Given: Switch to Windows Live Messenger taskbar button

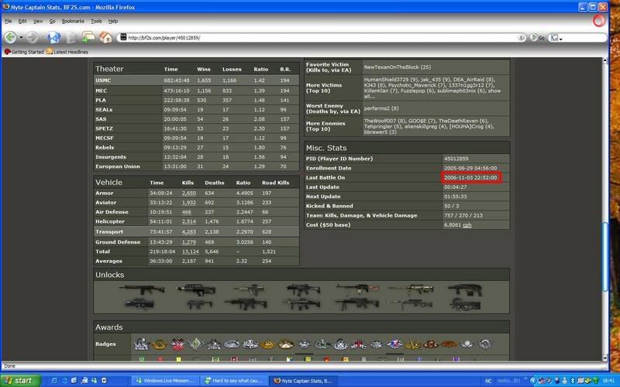Looking at the screenshot, I should [165, 381].
